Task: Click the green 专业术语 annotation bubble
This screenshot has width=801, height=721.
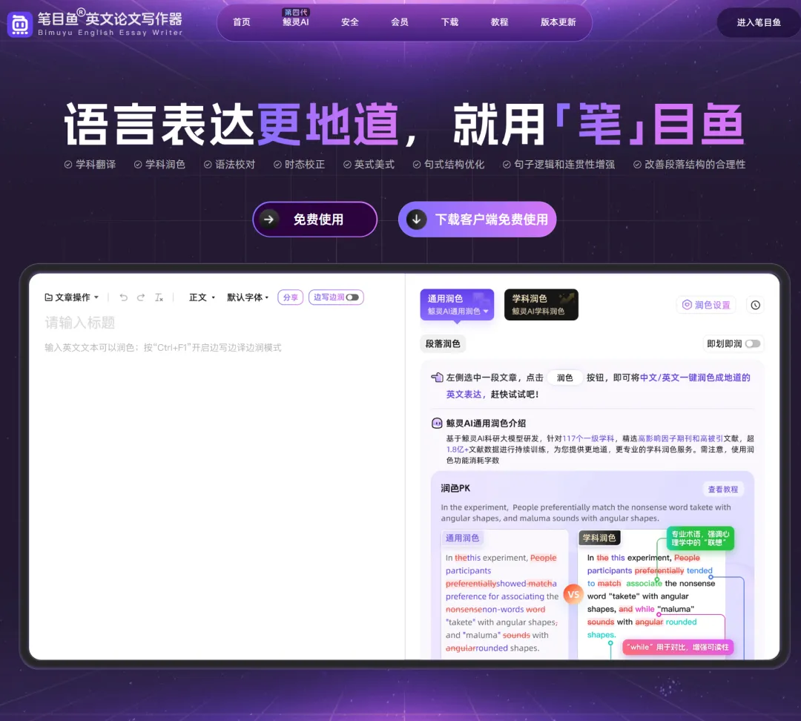Action: 700,538
